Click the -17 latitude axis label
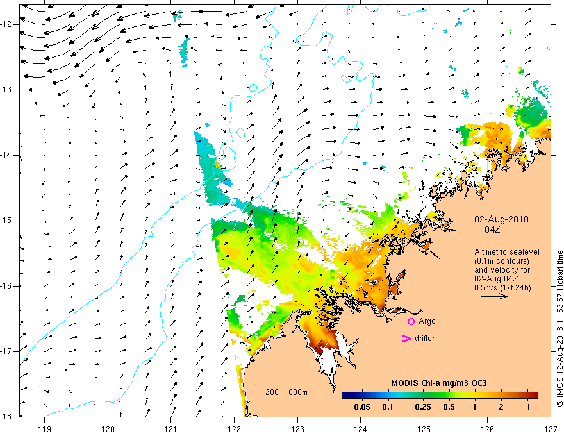 click(x=7, y=351)
